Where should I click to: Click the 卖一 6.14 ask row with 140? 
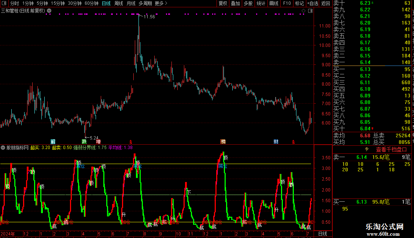coord(372,62)
